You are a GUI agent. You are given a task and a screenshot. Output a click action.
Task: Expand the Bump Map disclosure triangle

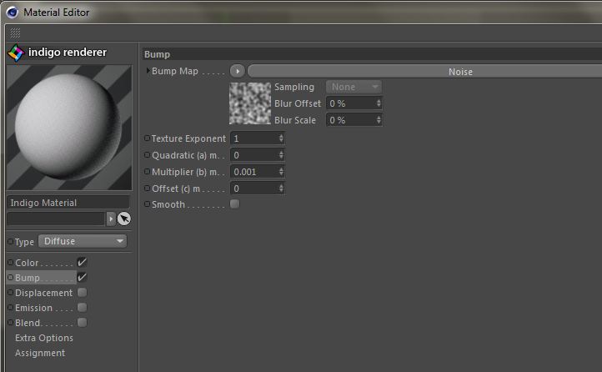pos(148,71)
